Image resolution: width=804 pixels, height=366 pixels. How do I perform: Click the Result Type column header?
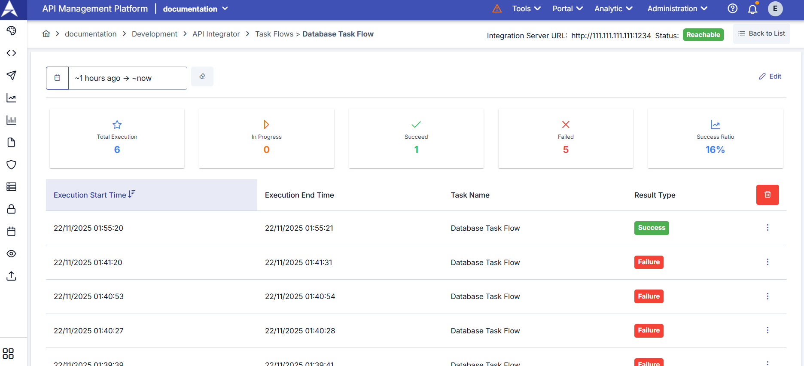click(655, 195)
